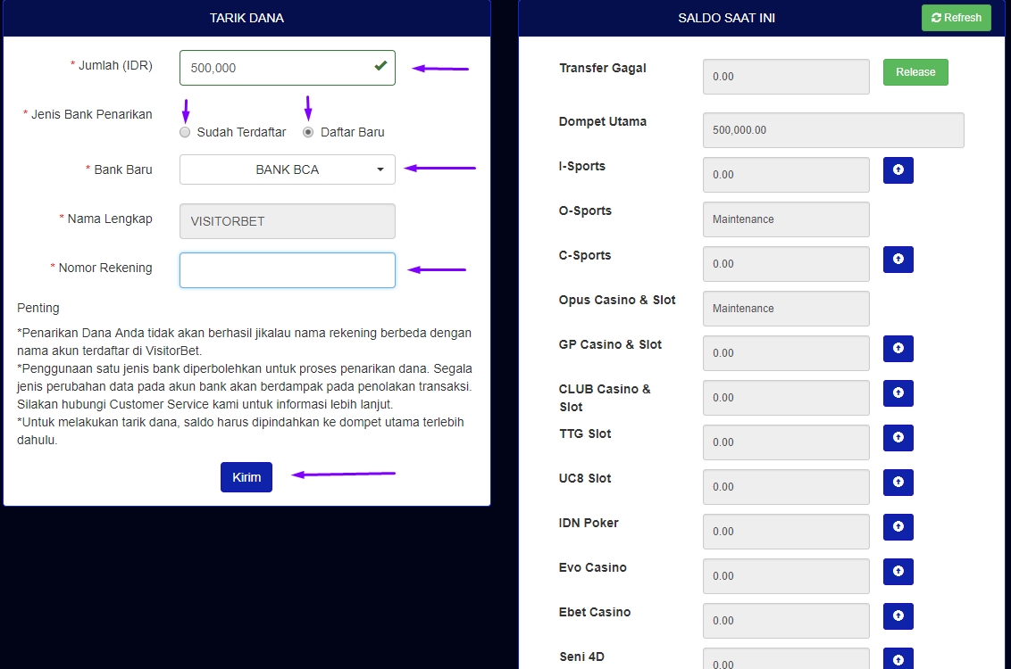Click the IDN Poker transfer icon
The height and width of the screenshot is (669, 1011).
(x=898, y=526)
